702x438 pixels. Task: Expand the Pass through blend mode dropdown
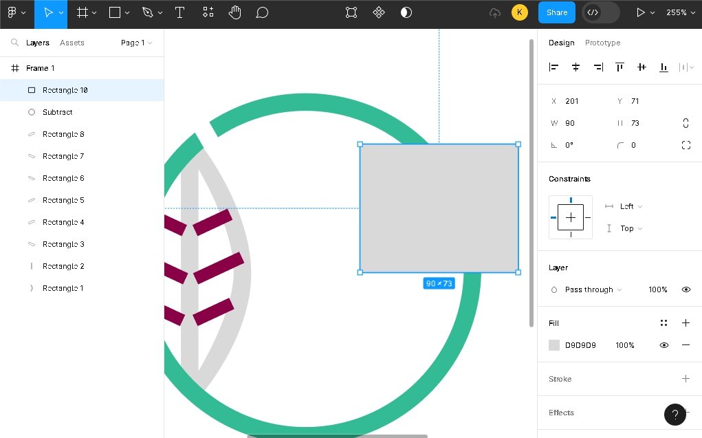(593, 289)
